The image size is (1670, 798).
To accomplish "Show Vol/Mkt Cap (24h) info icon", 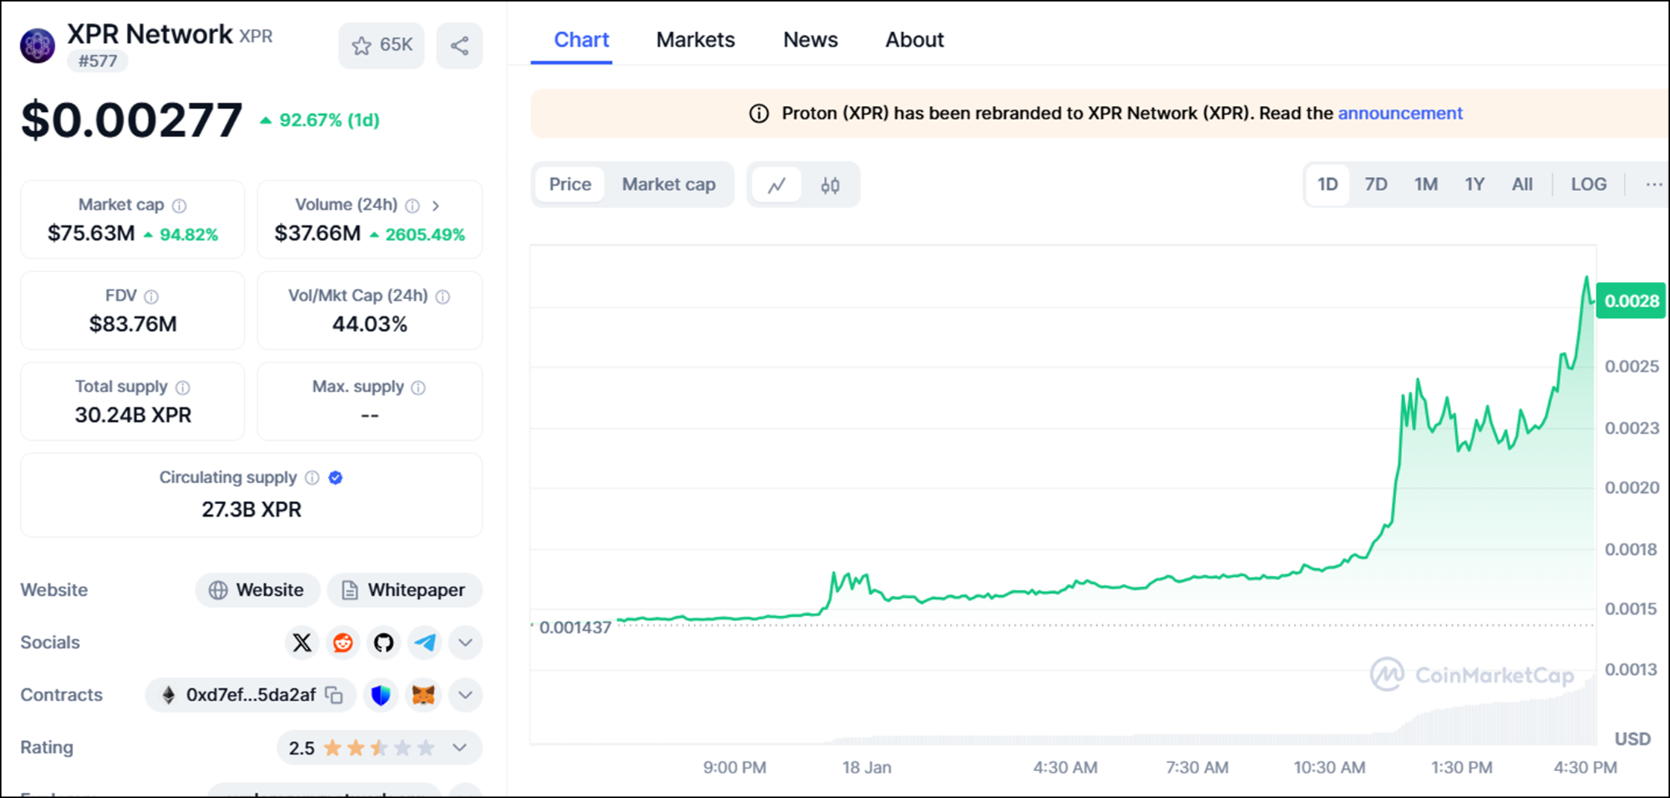I will pos(442,297).
